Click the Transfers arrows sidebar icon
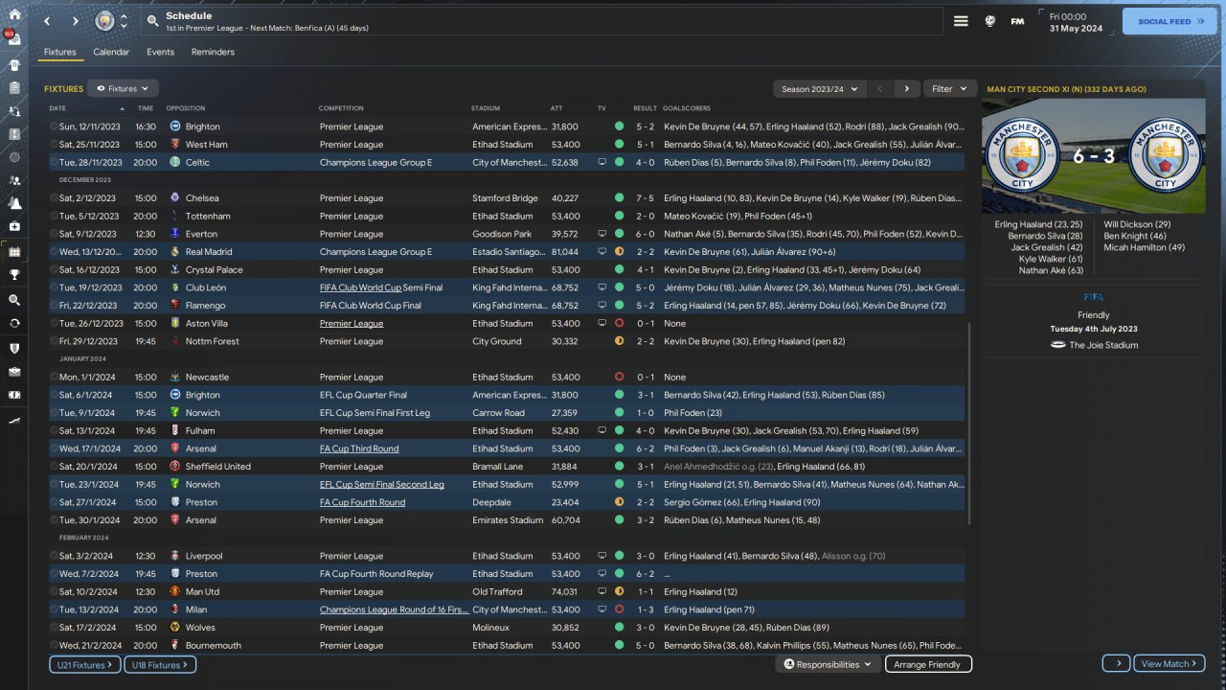 coord(14,323)
